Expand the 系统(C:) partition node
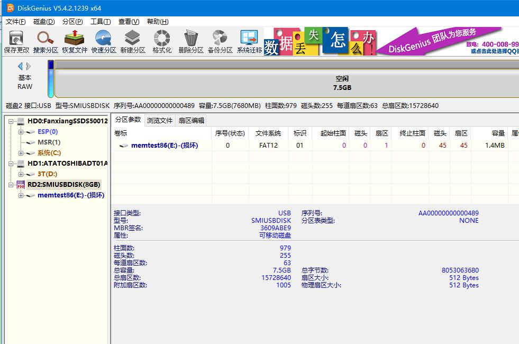 21,153
